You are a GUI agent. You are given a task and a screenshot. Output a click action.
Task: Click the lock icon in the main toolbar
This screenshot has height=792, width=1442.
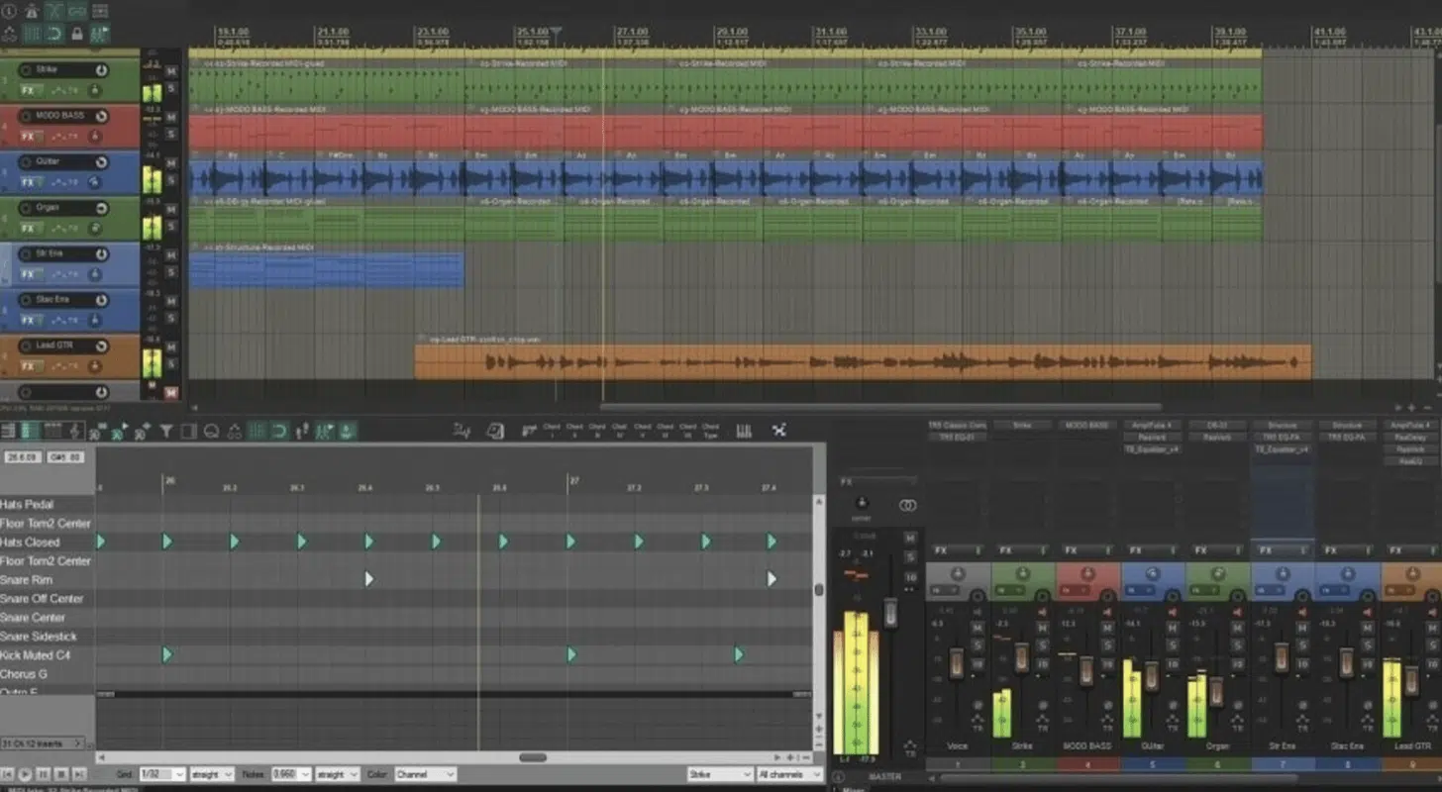(76, 35)
